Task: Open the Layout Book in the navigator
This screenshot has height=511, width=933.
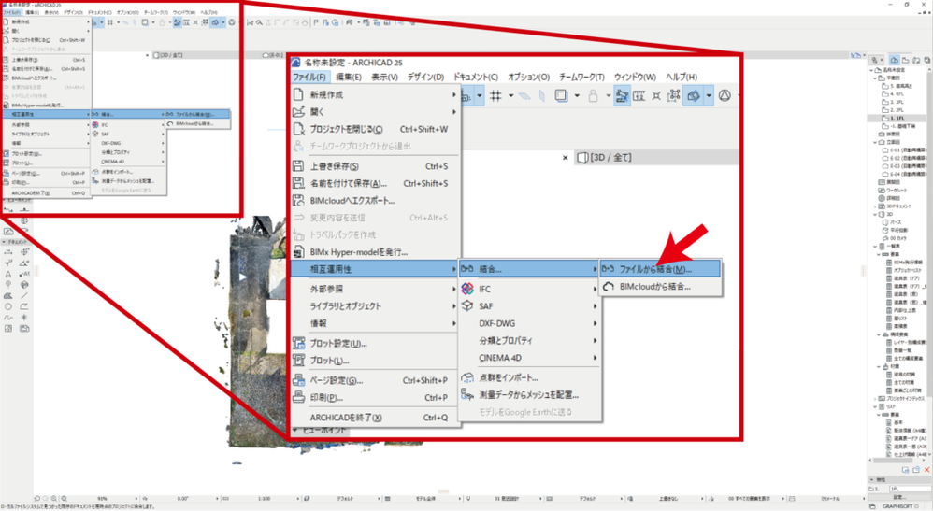Action: [x=916, y=60]
